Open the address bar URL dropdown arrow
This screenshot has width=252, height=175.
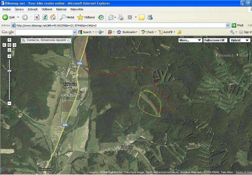(x=228, y=25)
